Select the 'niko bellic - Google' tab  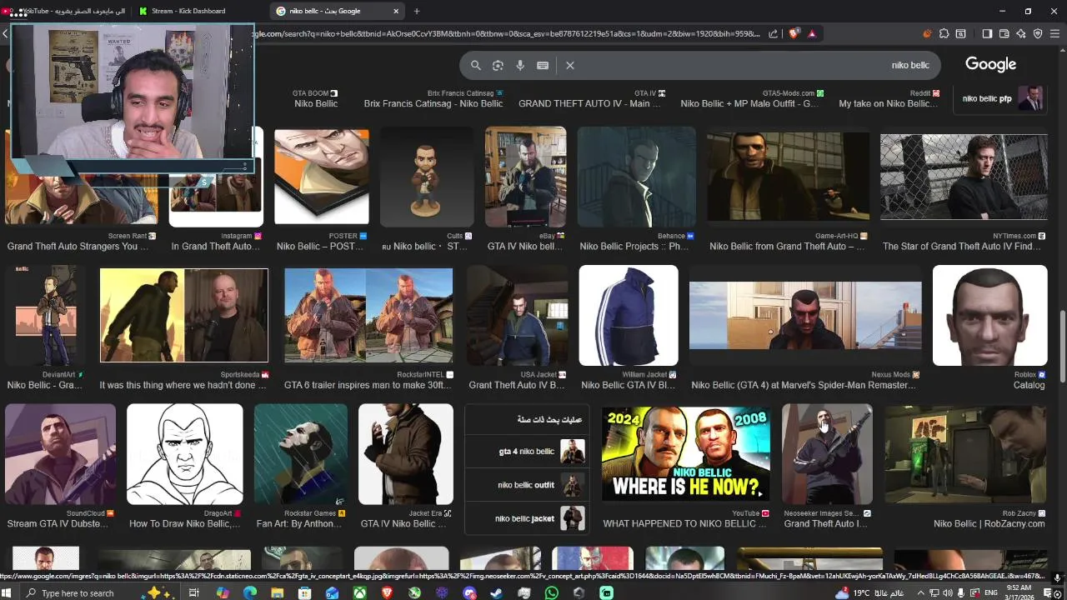point(338,11)
